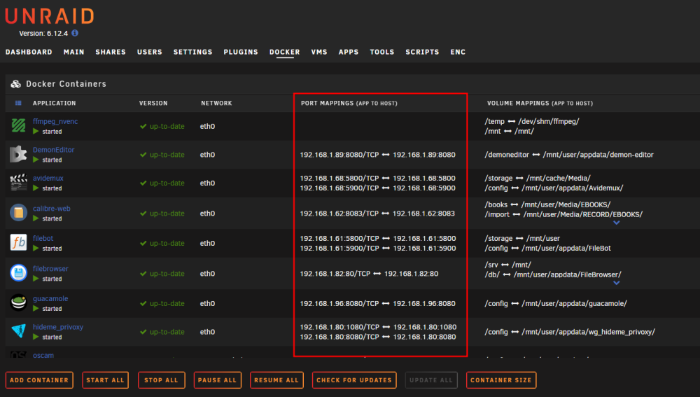
Task: Toggle the list view icon beside APPLICATION
Action: [18, 103]
